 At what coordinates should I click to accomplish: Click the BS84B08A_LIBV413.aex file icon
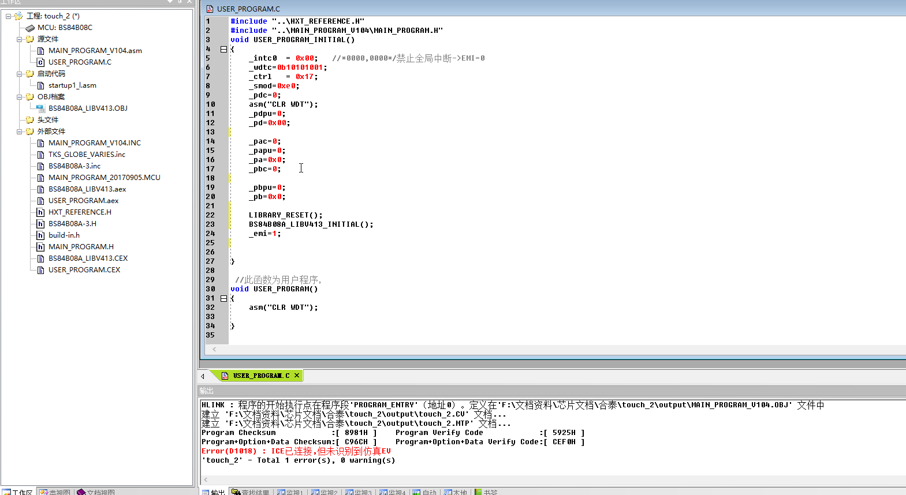(x=40, y=189)
